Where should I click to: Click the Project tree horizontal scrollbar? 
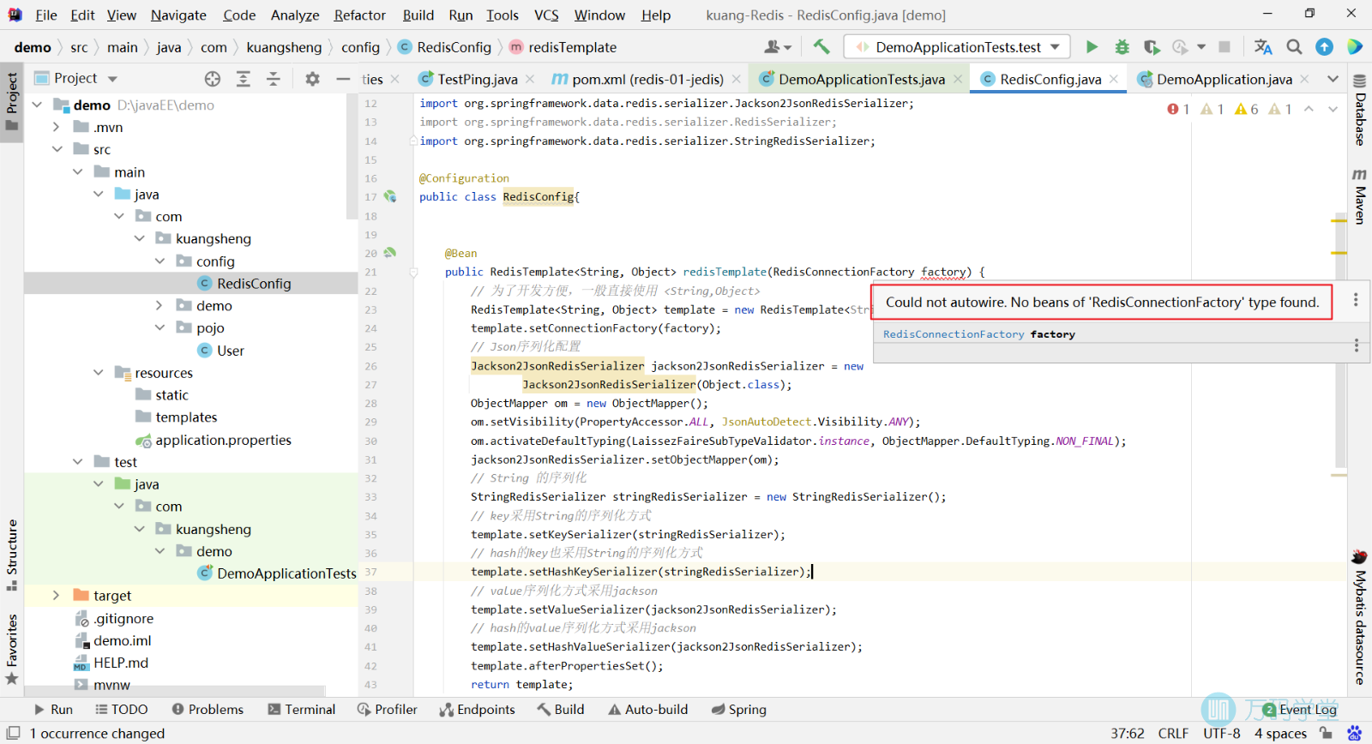click(175, 690)
